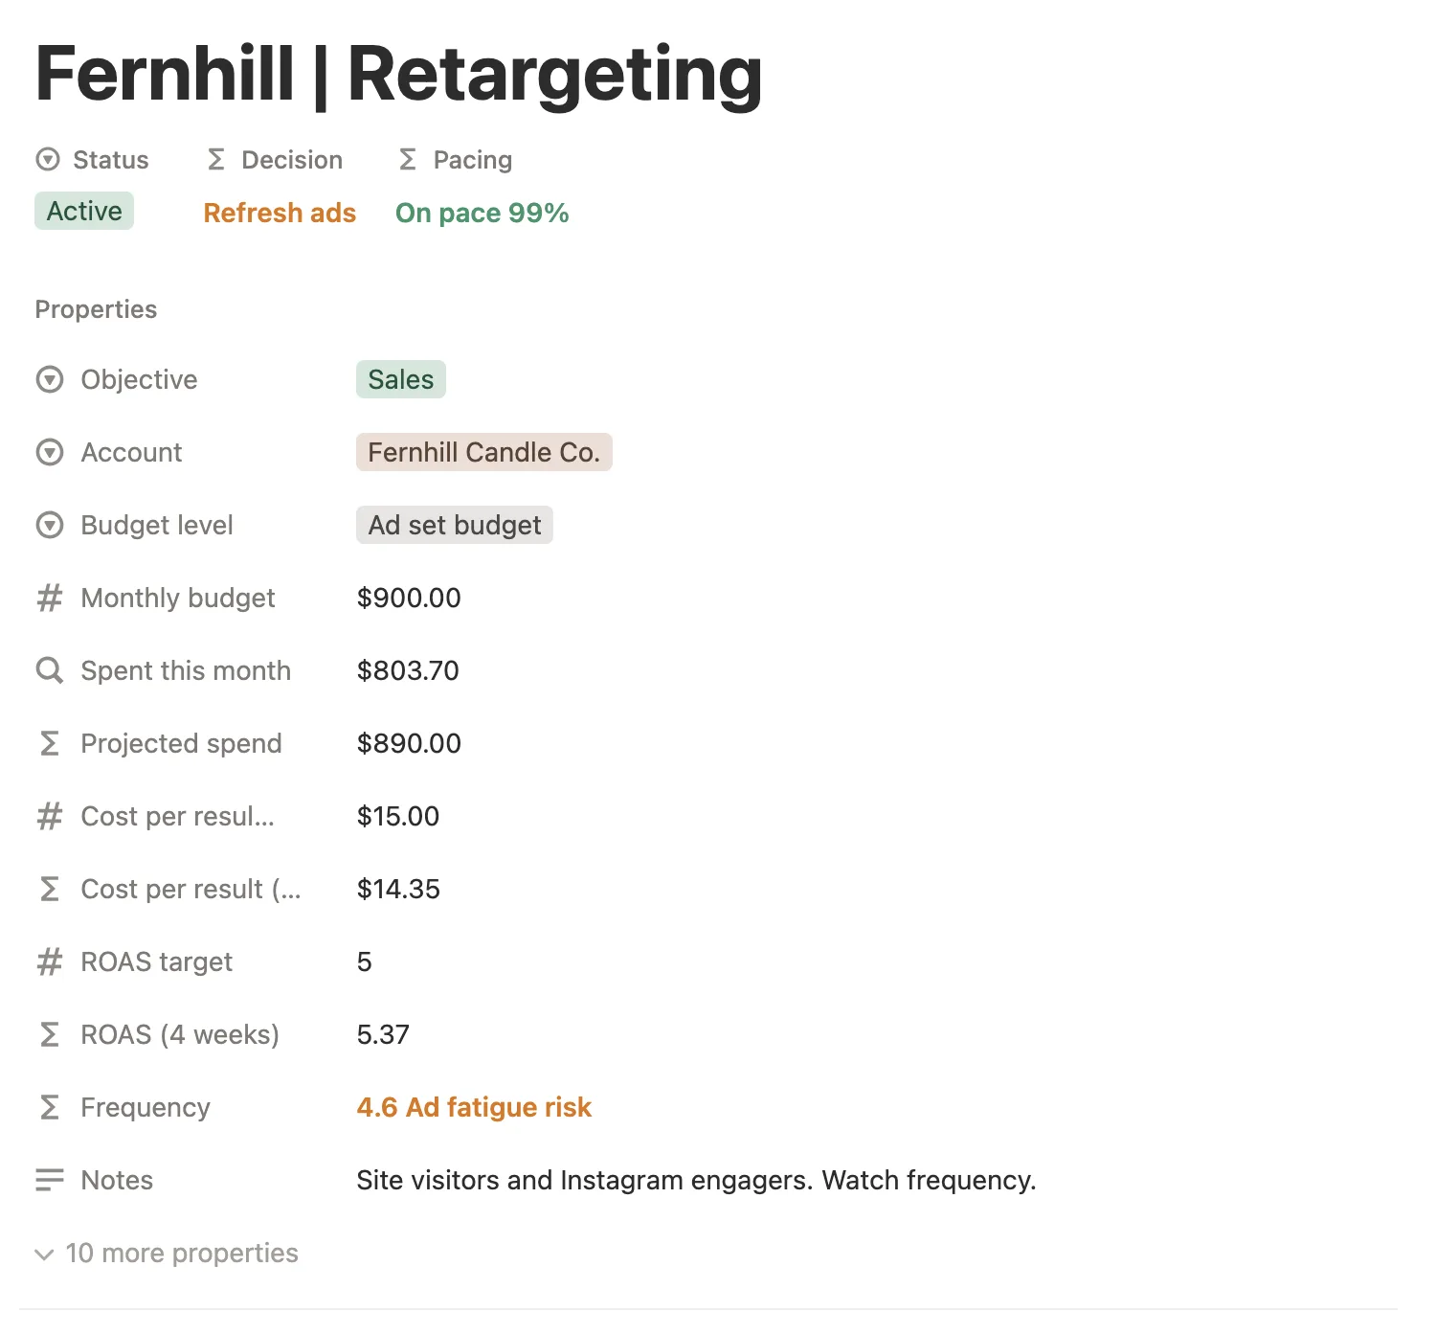The image size is (1436, 1334).
Task: Click the Budget level property label
Action: pos(157,526)
